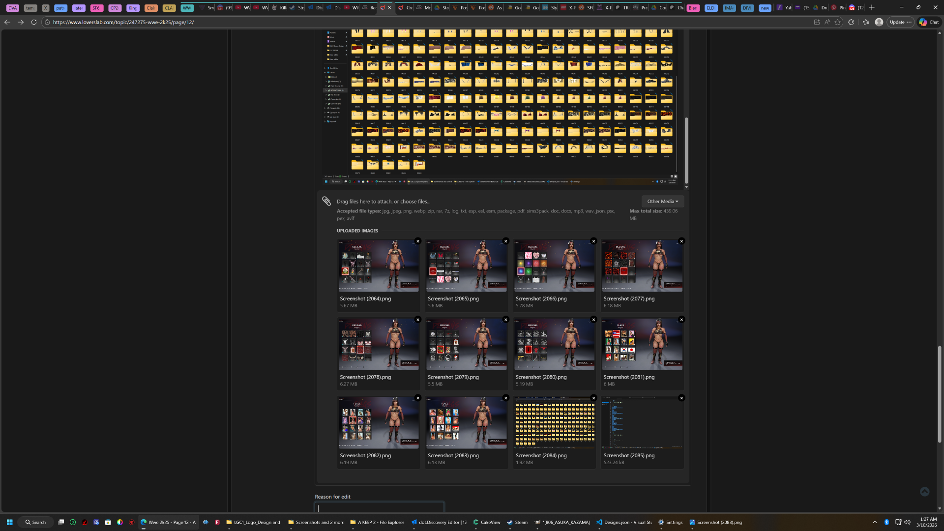Open taskbar Search box

(x=35, y=522)
